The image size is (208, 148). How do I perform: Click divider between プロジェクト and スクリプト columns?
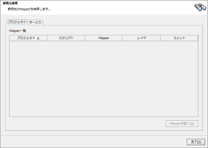47,38
